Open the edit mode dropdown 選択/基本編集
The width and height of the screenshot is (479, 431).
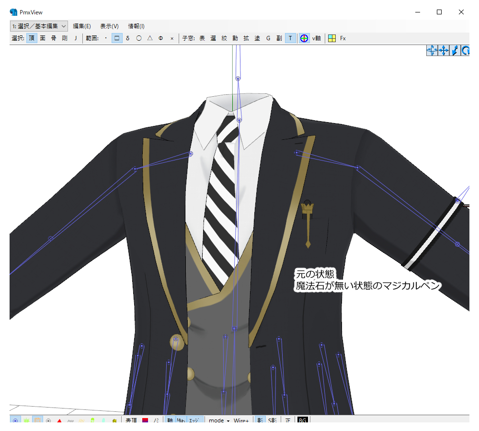coord(38,26)
